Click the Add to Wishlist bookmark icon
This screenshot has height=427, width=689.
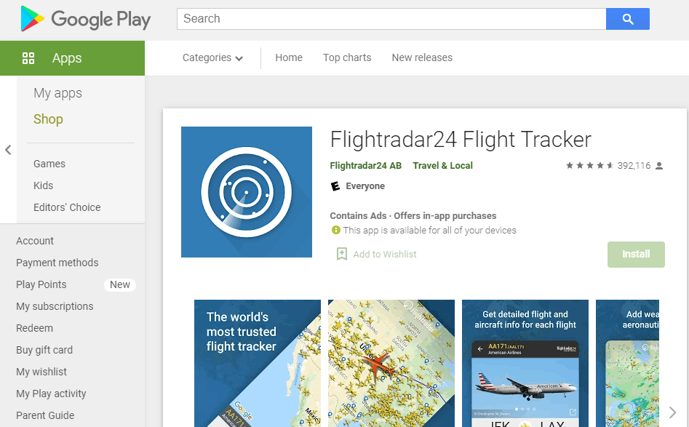(341, 254)
